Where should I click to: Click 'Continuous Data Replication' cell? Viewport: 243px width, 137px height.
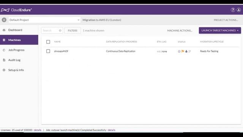[121, 51]
